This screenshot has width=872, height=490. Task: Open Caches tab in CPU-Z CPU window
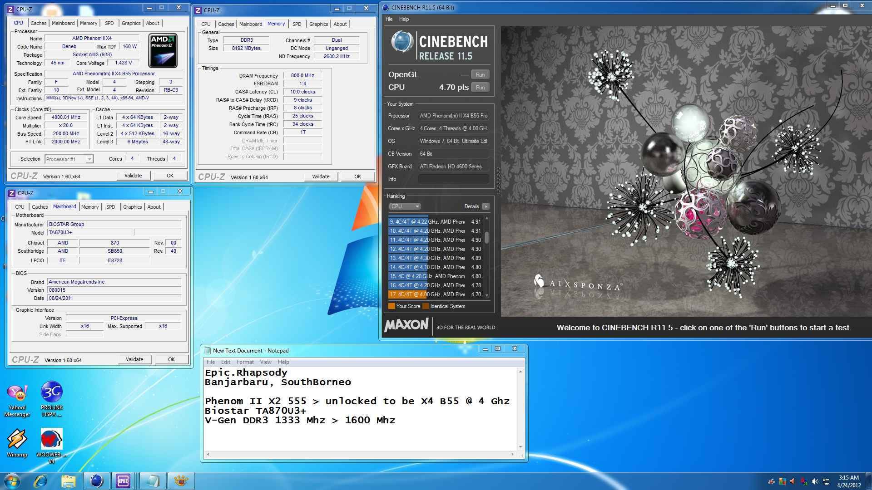click(38, 23)
